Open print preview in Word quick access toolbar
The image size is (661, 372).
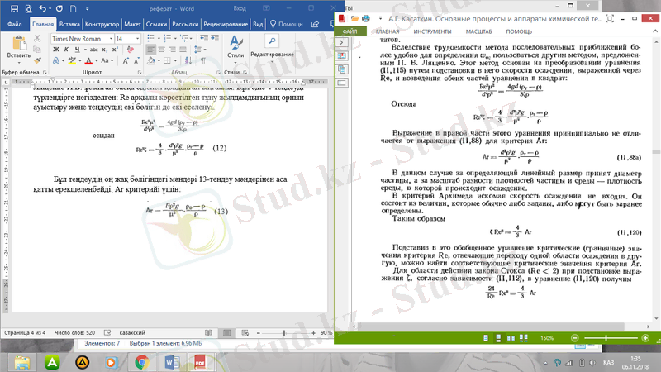(x=29, y=8)
